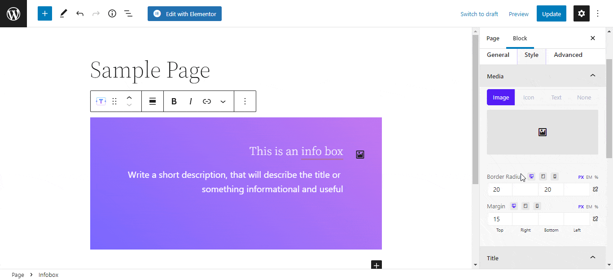Choose Icon media type
Image resolution: width=613 pixels, height=280 pixels.
tap(529, 97)
